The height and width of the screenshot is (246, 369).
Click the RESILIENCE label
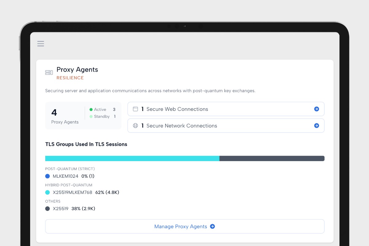(70, 78)
